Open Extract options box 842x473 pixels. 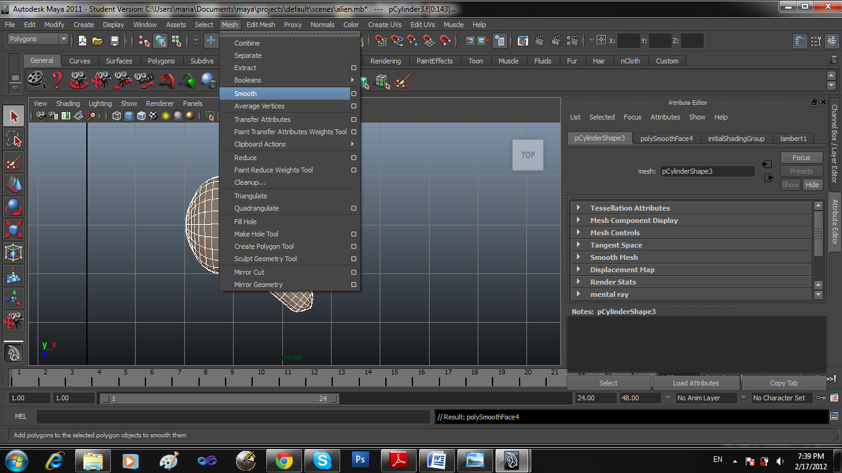coord(354,68)
